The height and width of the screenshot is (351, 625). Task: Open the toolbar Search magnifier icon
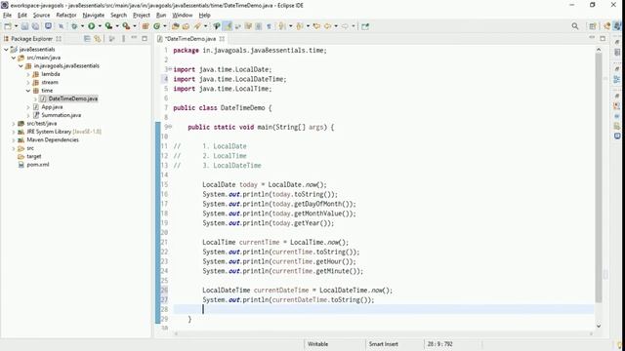(575, 26)
